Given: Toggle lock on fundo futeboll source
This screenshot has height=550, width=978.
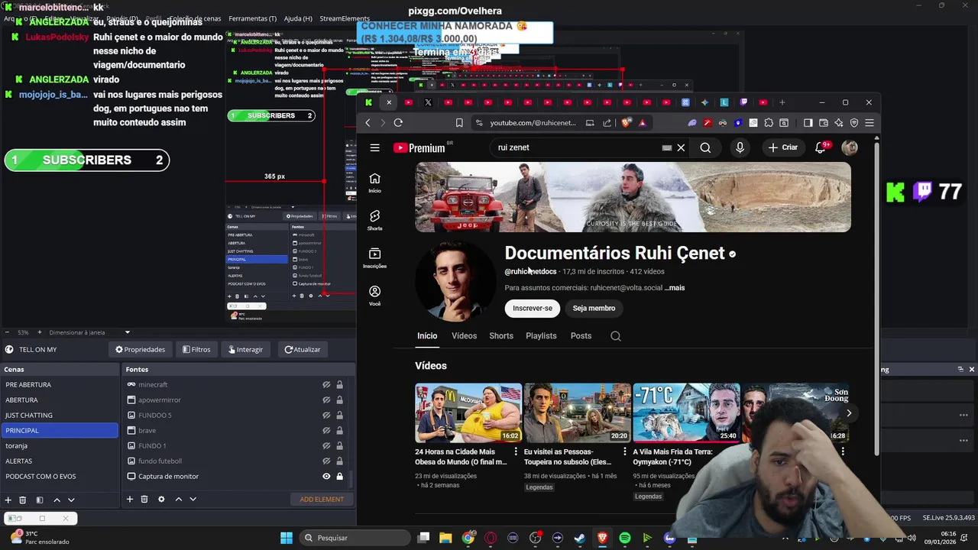Looking at the screenshot, I should tap(339, 461).
